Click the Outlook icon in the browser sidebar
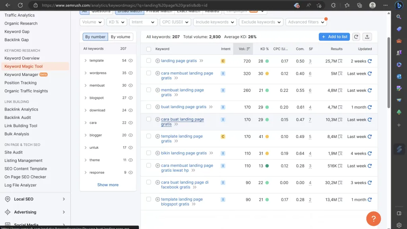 [x=399, y=77]
